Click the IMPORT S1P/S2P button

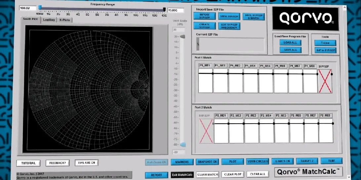click(204, 16)
